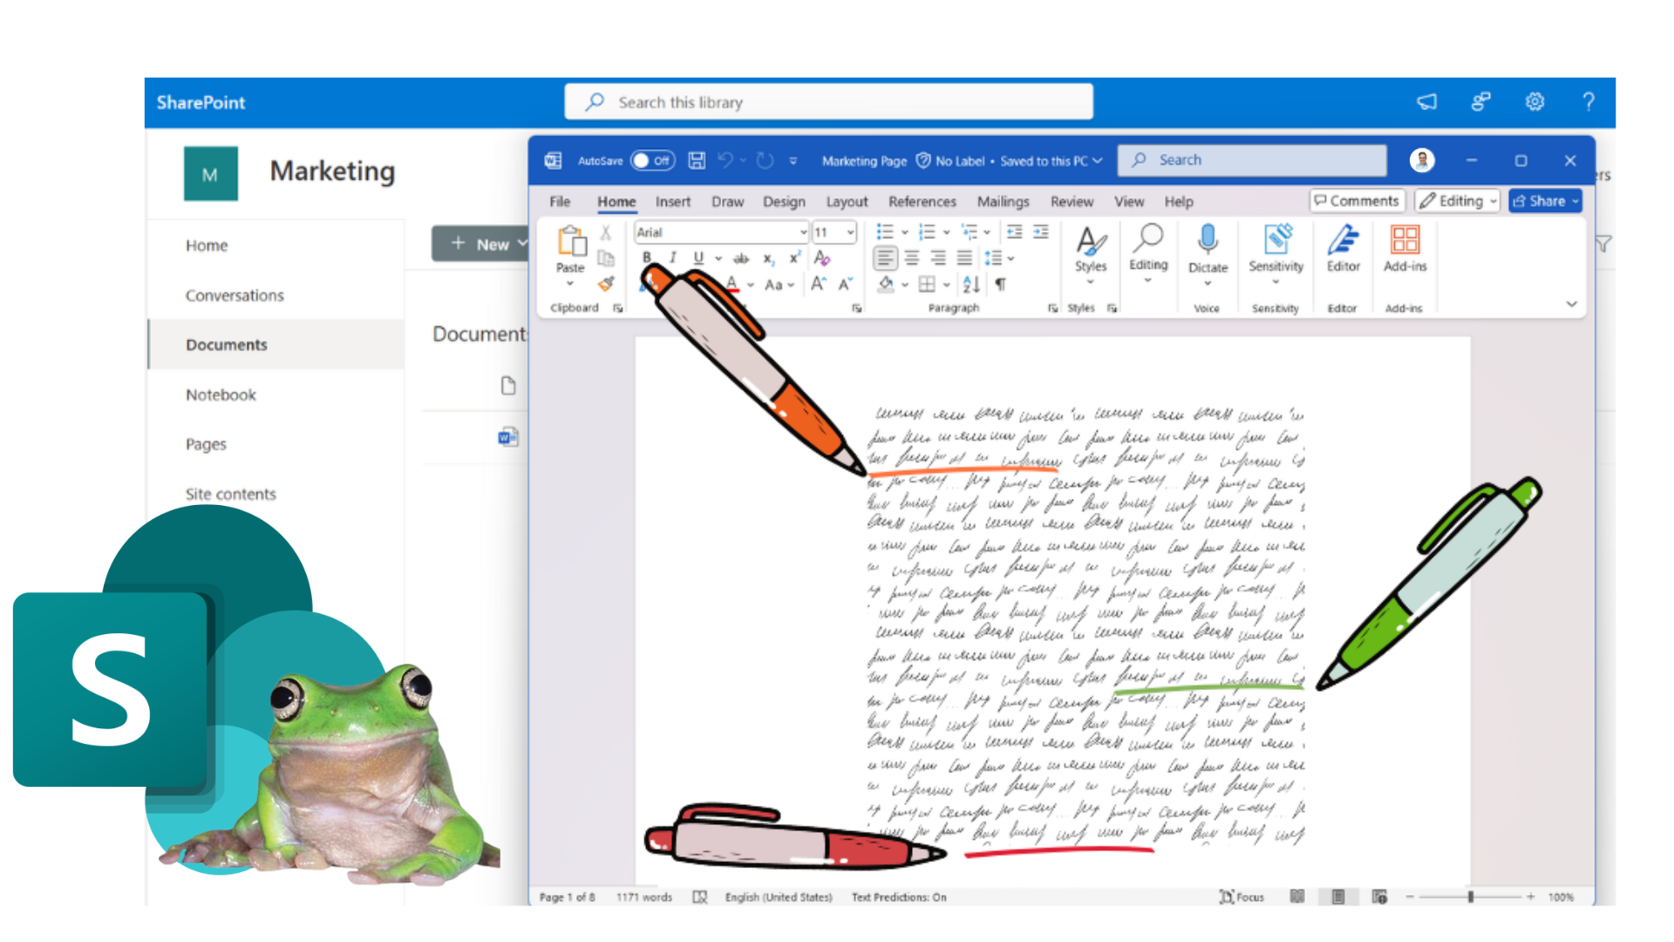Click the Redo arrow icon
This screenshot has width=1674, height=942.
(x=765, y=160)
